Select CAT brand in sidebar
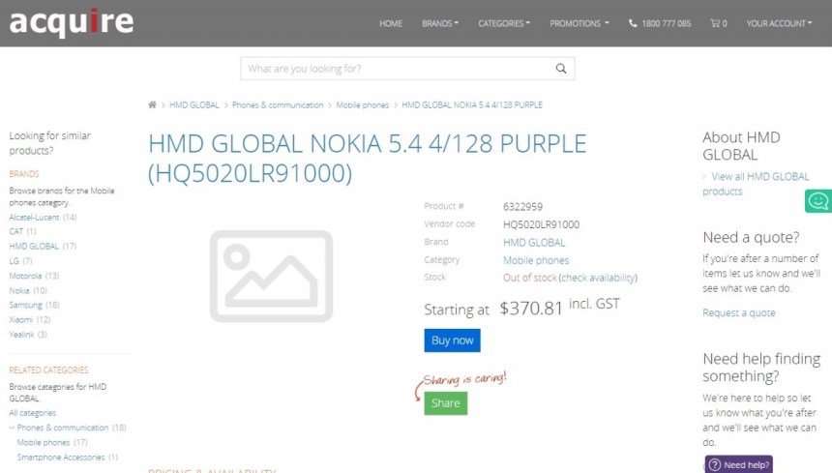The height and width of the screenshot is (473, 832). pyautogui.click(x=15, y=231)
